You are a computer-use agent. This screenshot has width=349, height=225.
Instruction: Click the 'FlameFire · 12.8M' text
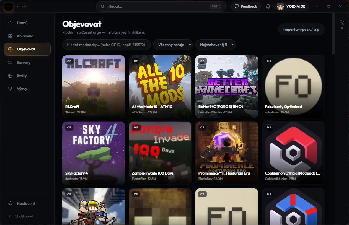pyautogui.click(x=144, y=179)
